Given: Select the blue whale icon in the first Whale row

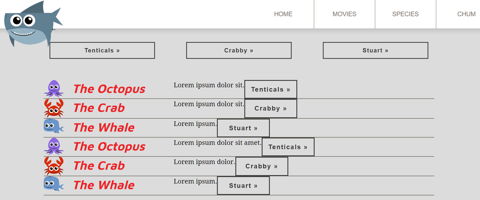Looking at the screenshot, I should click(53, 126).
